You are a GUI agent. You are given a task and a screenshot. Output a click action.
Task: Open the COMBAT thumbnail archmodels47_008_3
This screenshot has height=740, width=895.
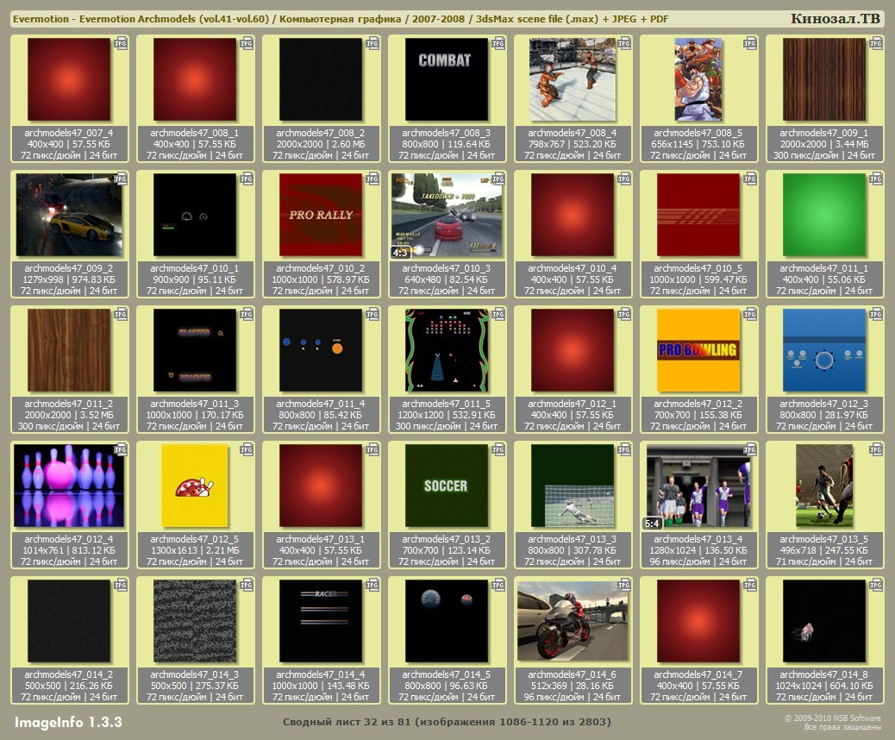point(447,79)
